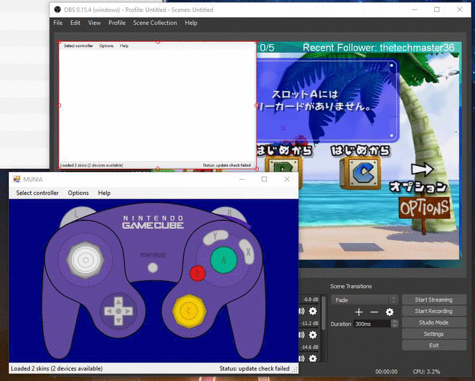Mute the audio source below -11.2 dB
The height and width of the screenshot is (381, 475).
302,335
